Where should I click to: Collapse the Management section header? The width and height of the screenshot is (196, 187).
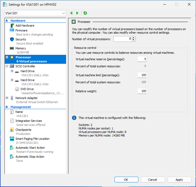7,107
